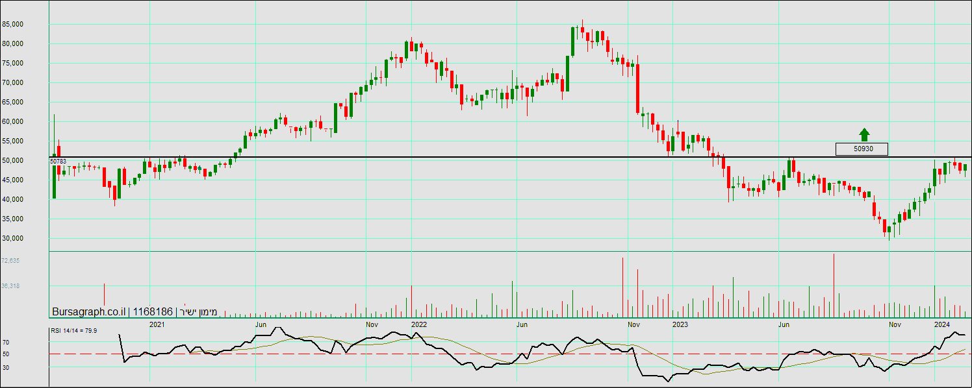Select the 75,000 price axis label
Image resolution: width=972 pixels, height=388 pixels.
pos(13,63)
